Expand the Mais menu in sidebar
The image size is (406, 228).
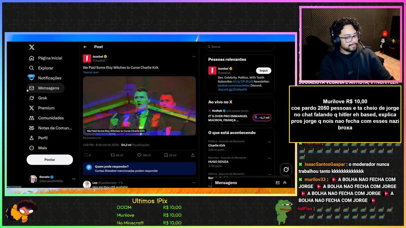pyautogui.click(x=38, y=148)
